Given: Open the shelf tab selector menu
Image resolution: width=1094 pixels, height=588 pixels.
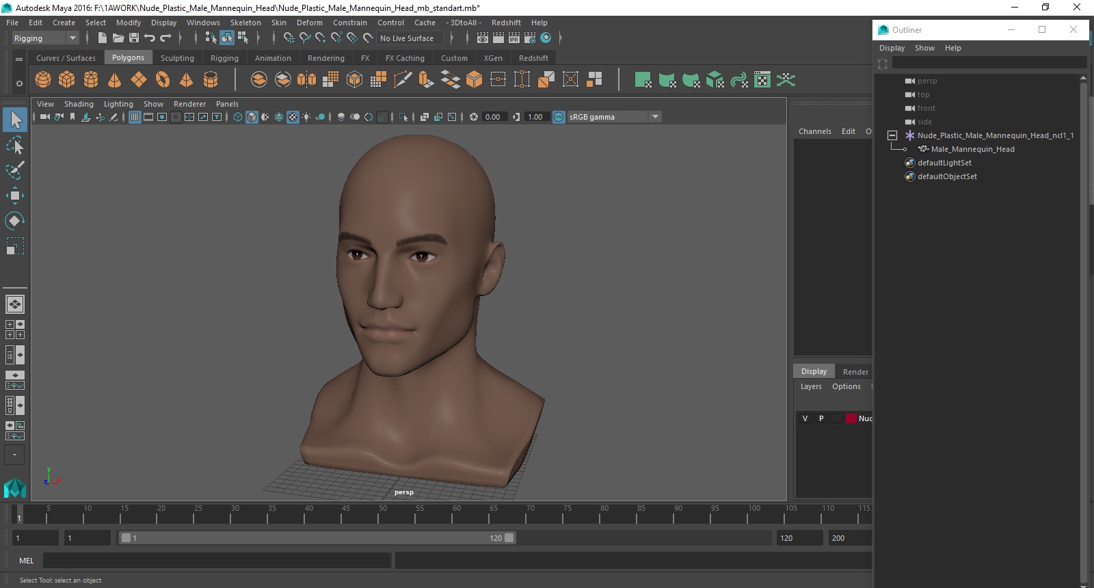Looking at the screenshot, I should point(19,59).
